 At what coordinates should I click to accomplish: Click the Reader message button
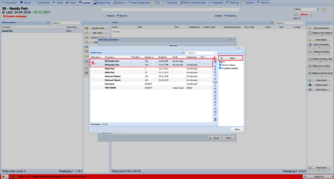coord(15,16)
